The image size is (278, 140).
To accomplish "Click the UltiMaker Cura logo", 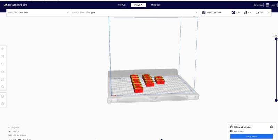I will coord(16,5).
